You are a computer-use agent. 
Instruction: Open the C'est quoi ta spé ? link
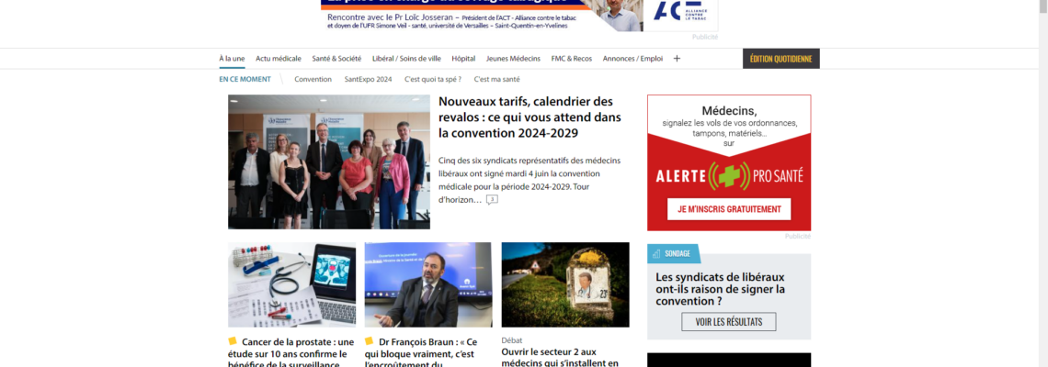(x=432, y=80)
